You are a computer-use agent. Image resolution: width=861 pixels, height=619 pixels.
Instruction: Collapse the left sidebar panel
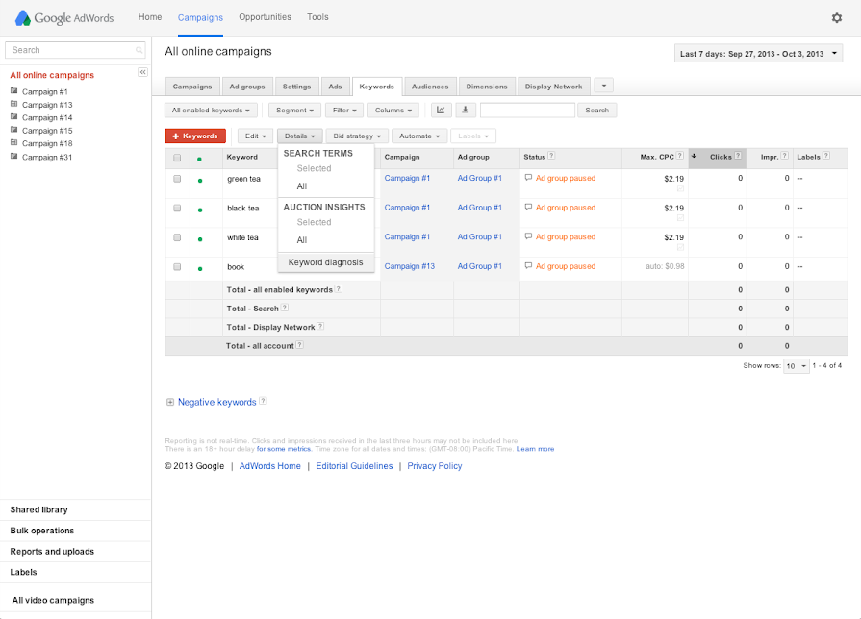click(142, 72)
